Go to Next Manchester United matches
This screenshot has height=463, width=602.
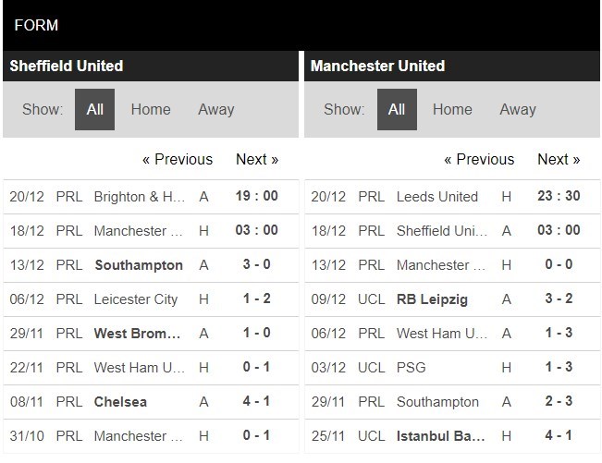[559, 159]
